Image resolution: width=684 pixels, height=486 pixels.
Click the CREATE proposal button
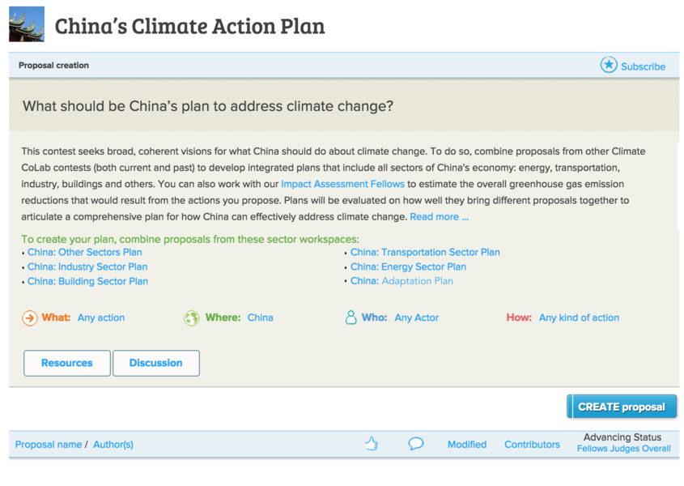(622, 406)
